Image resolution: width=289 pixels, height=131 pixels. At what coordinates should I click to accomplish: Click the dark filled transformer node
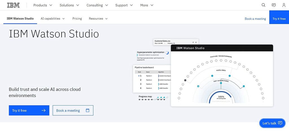coord(185,80)
